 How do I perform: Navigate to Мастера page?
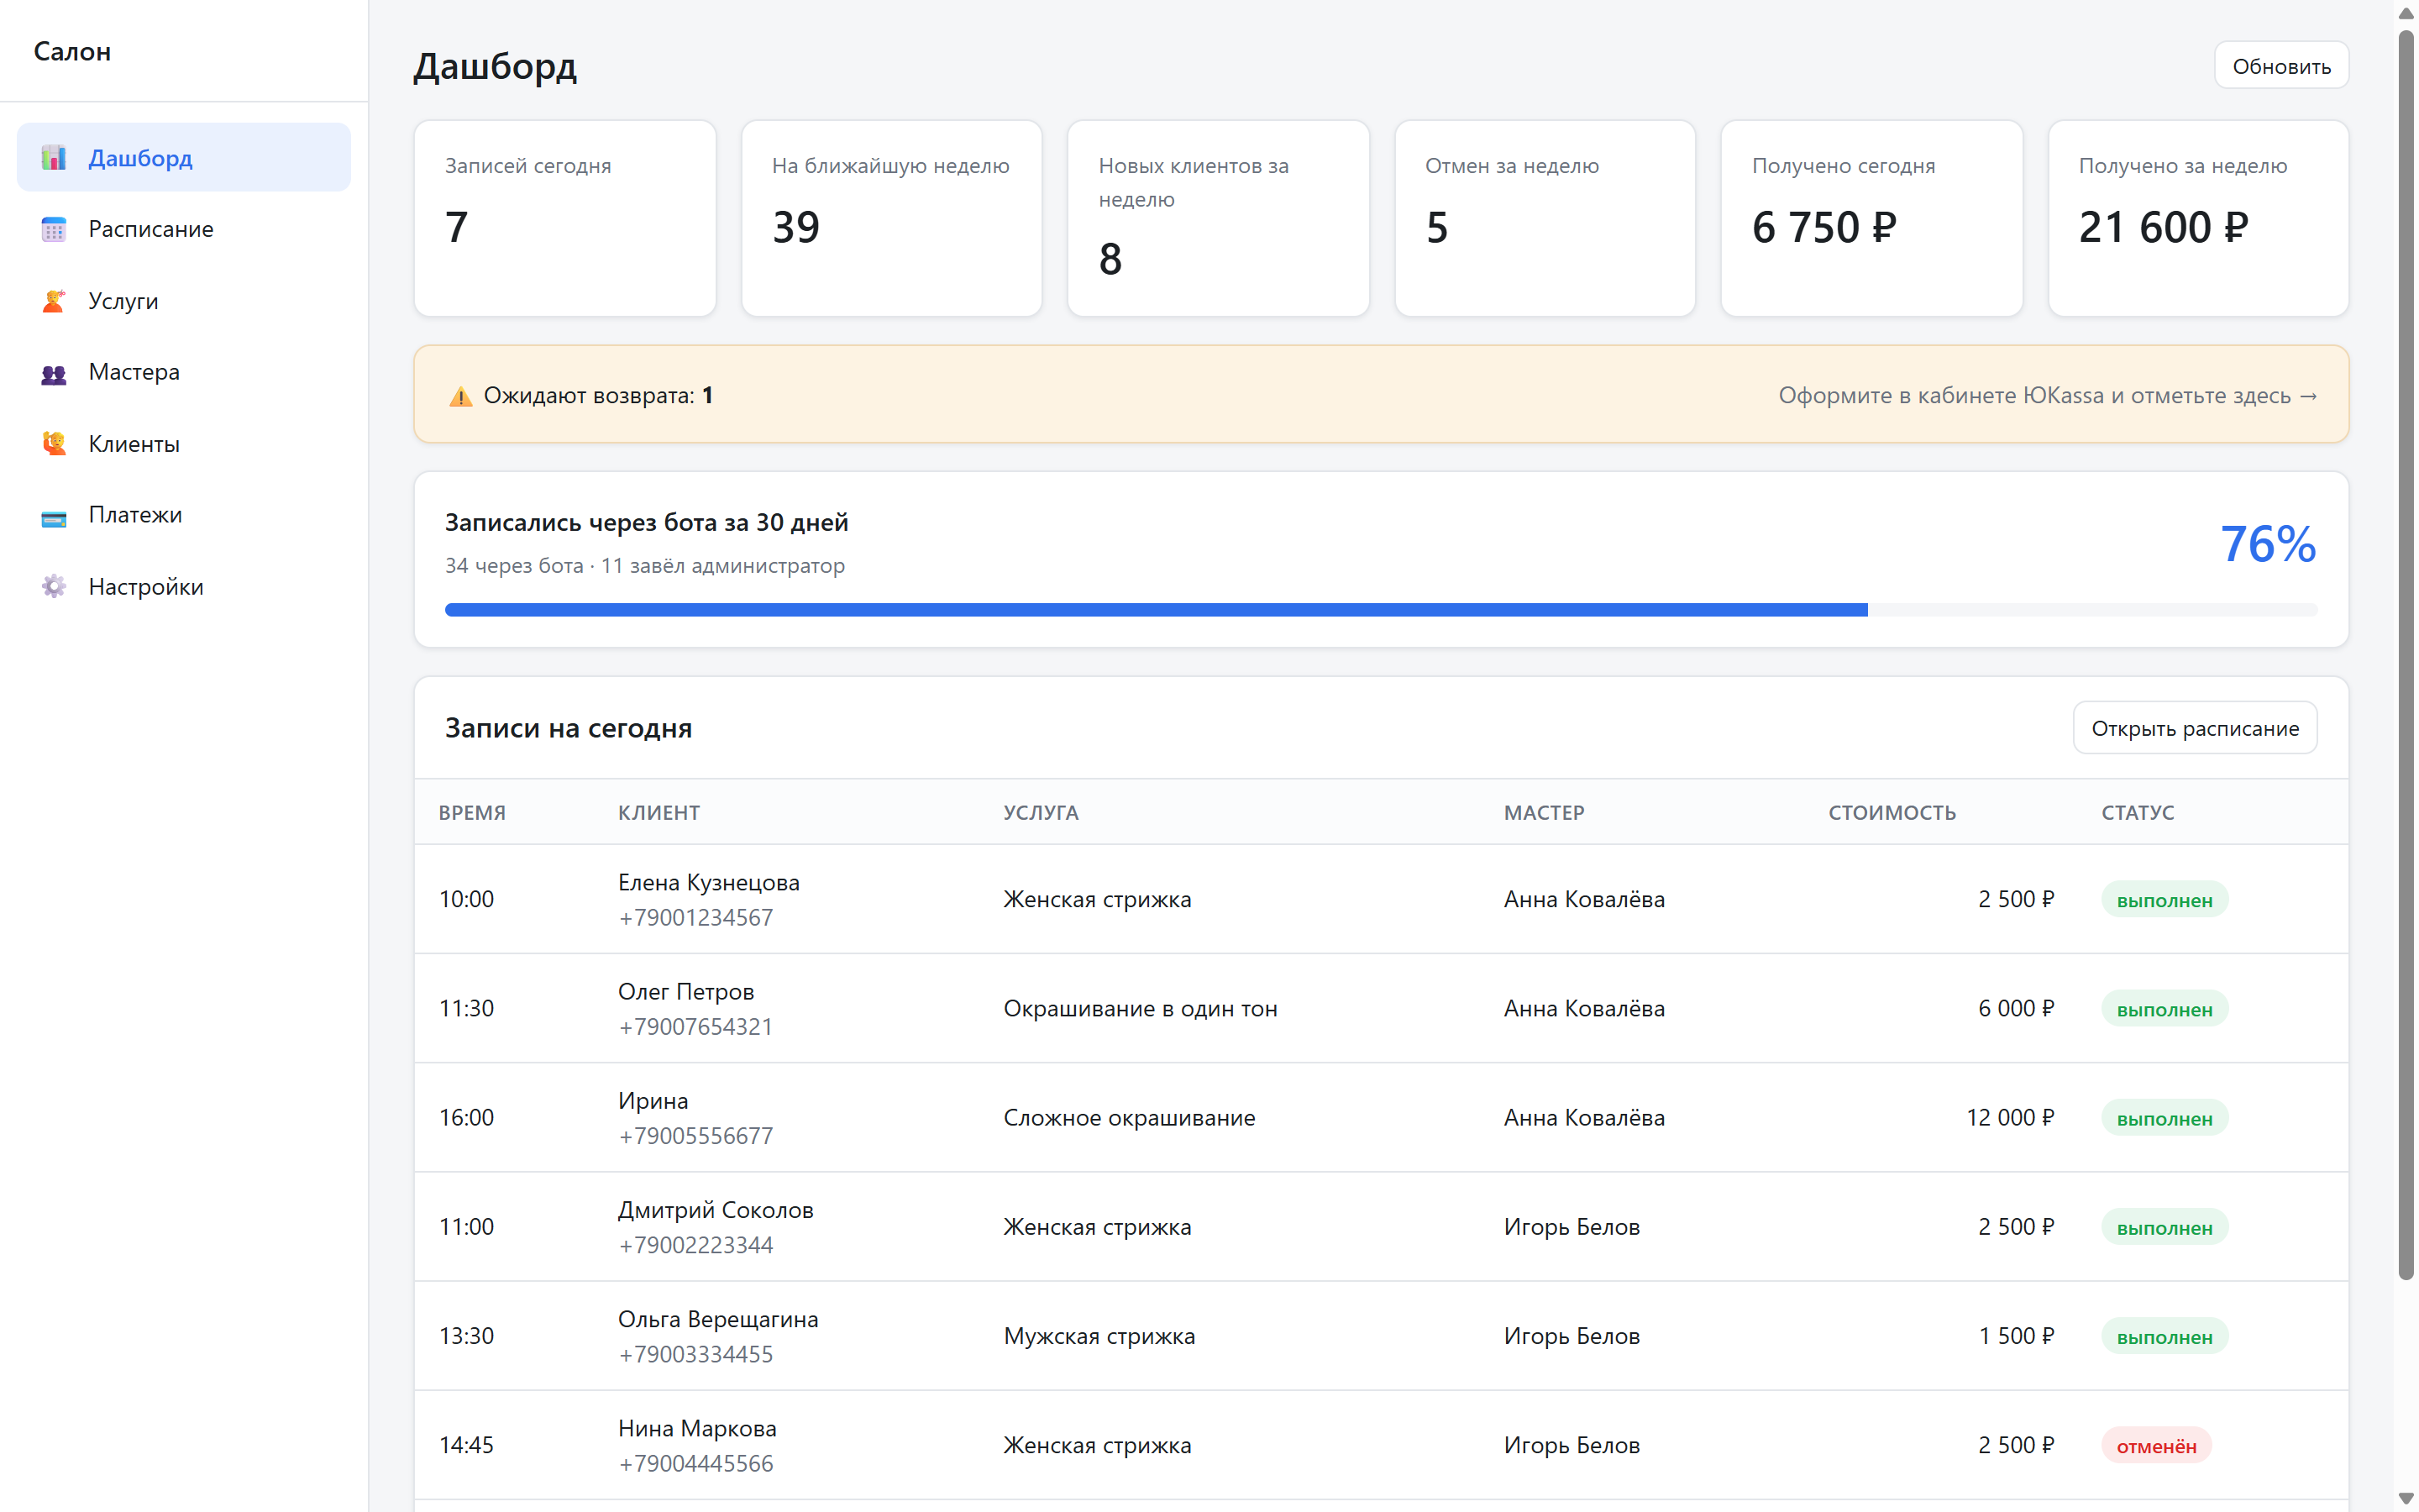[184, 372]
